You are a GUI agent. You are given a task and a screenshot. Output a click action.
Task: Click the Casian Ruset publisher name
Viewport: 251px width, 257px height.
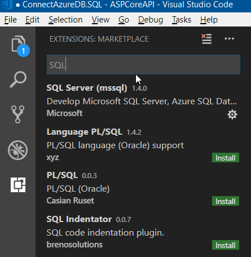click(x=71, y=201)
